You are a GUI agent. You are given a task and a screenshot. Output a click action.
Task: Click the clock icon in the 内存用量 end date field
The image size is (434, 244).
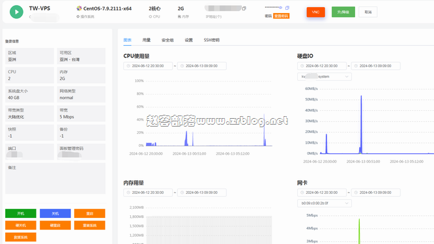[182, 192]
